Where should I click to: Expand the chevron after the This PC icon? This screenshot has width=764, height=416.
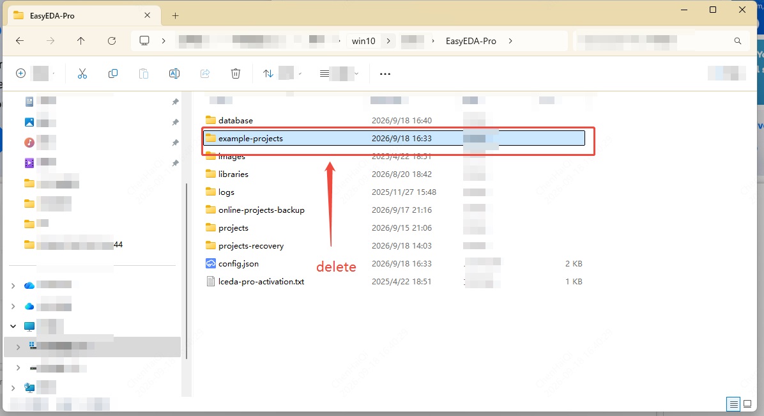tap(164, 41)
